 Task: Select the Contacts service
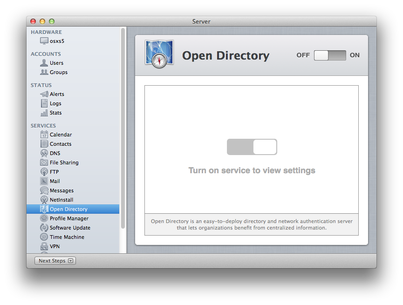[73, 144]
